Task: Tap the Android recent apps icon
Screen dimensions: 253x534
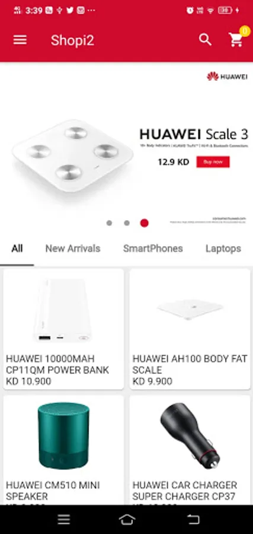Action: 63,519
